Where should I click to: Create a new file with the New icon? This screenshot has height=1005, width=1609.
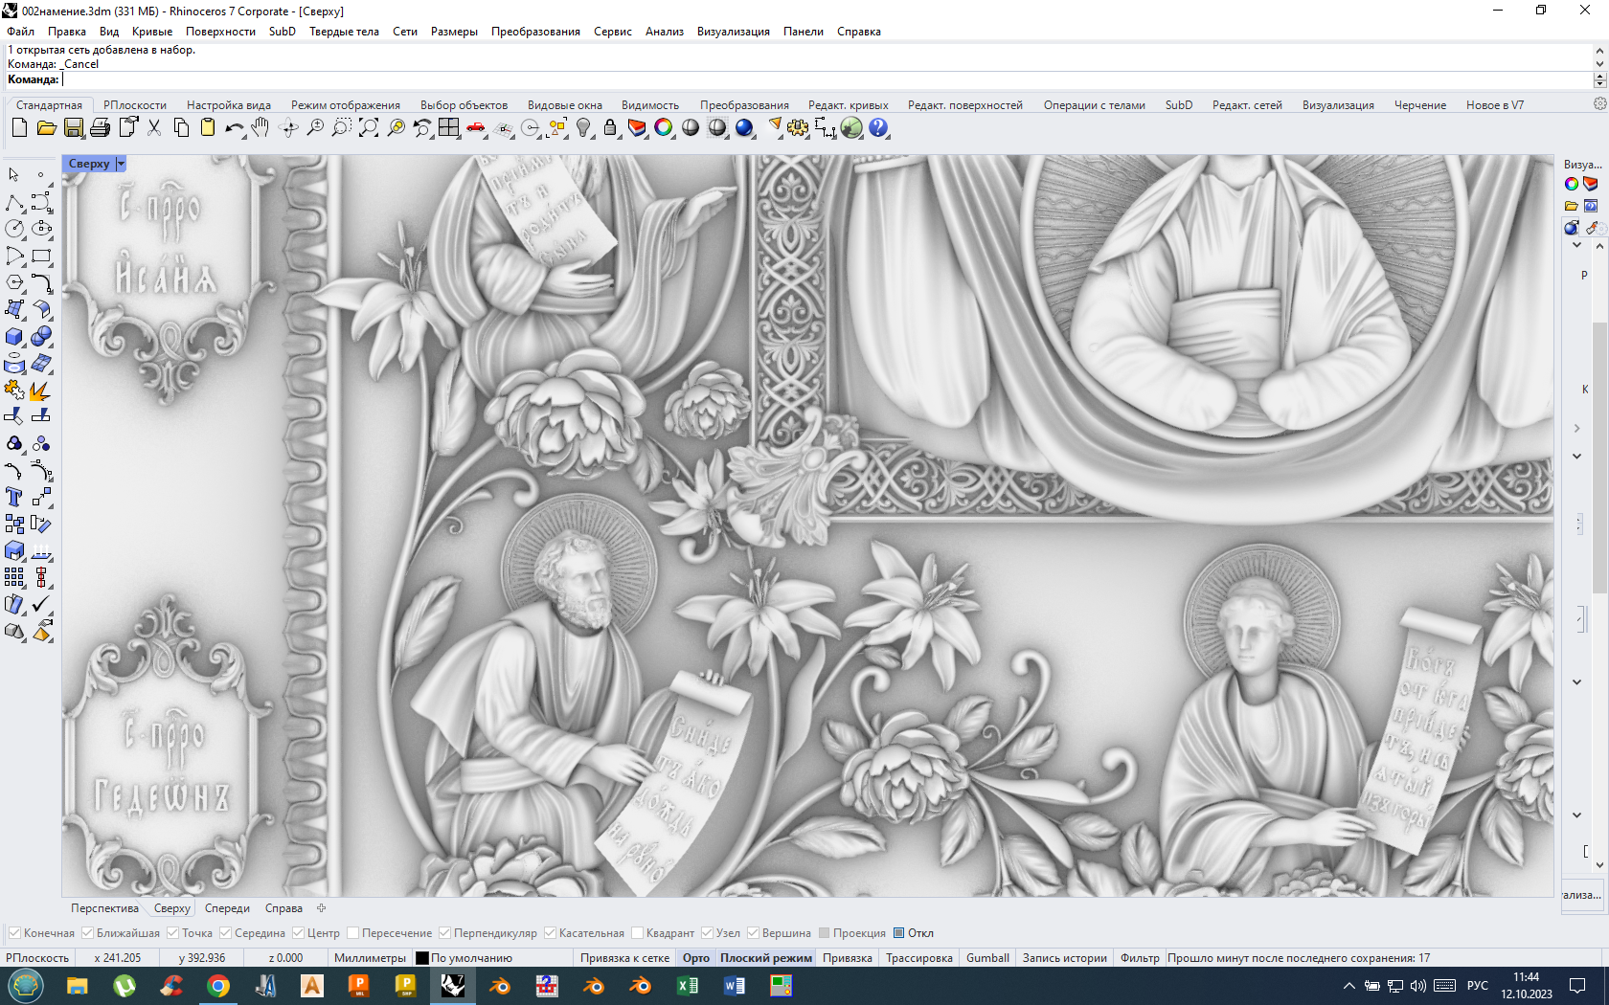tap(19, 127)
